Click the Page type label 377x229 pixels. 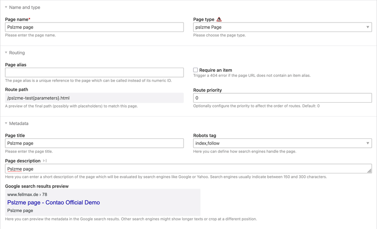point(204,20)
